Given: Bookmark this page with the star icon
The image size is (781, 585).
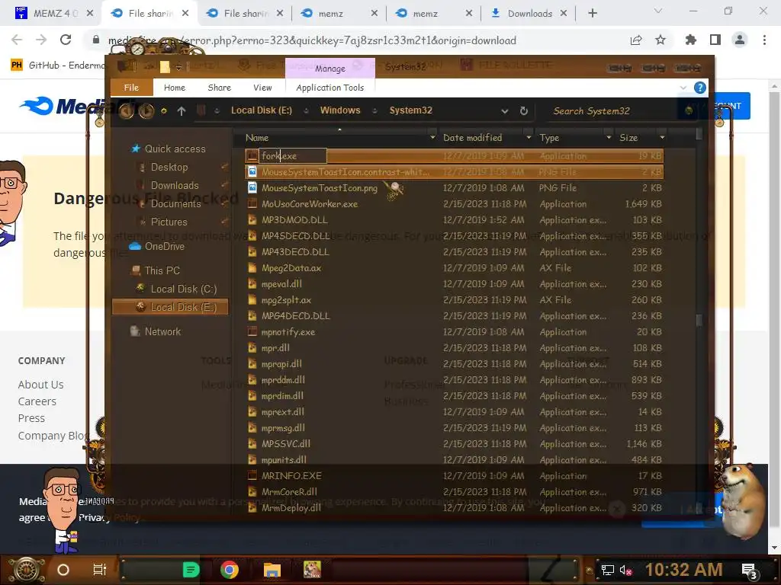Looking at the screenshot, I should [x=660, y=40].
